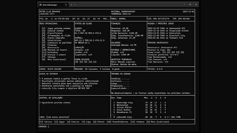Click the Coral Harbor league table row
Image resolution: width=237 pixels, height=133 pixels.
click(x=139, y=110)
